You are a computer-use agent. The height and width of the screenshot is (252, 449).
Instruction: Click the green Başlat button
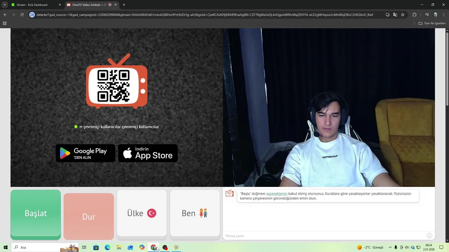click(x=35, y=214)
